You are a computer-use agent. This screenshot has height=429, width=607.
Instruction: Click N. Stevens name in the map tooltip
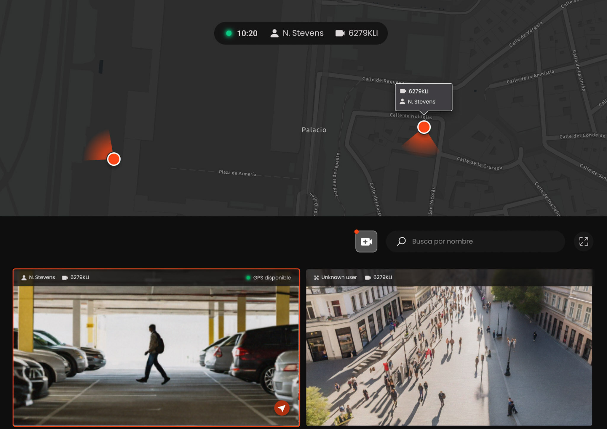tap(421, 101)
